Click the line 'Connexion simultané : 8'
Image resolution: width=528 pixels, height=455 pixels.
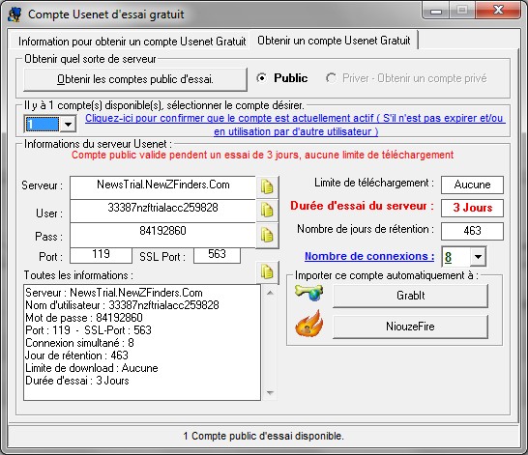coord(79,343)
